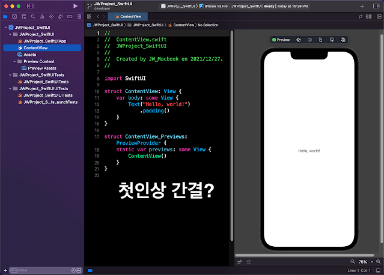Open related items grid menu
The height and width of the screenshot is (275, 384).
(x=89, y=17)
